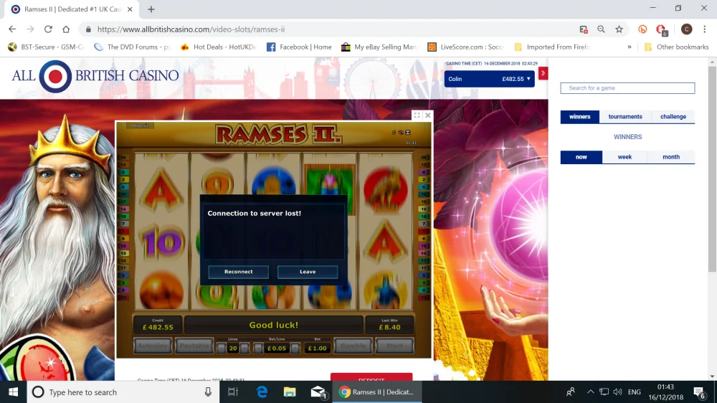This screenshot has width=717, height=403.
Task: Click the Start spin button
Action: point(394,346)
